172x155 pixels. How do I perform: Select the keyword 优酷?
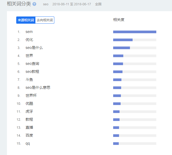(x=29, y=104)
